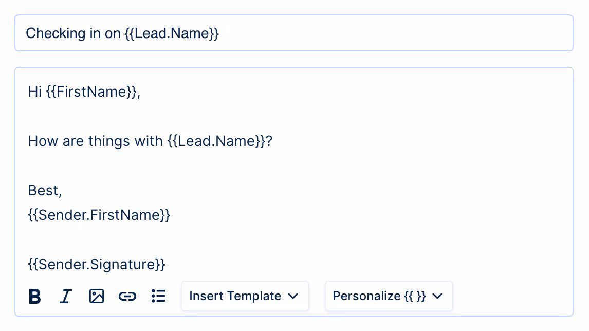589x331 pixels.
Task: Click the {{Lead.Name}} token in the subject
Action: (172, 34)
